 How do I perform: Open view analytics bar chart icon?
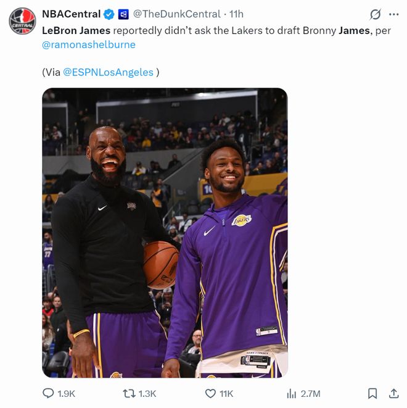292,393
